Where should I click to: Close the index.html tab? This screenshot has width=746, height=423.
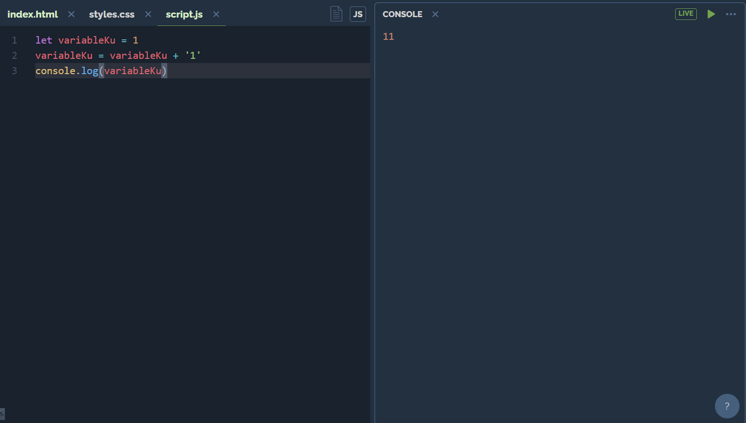tap(71, 14)
